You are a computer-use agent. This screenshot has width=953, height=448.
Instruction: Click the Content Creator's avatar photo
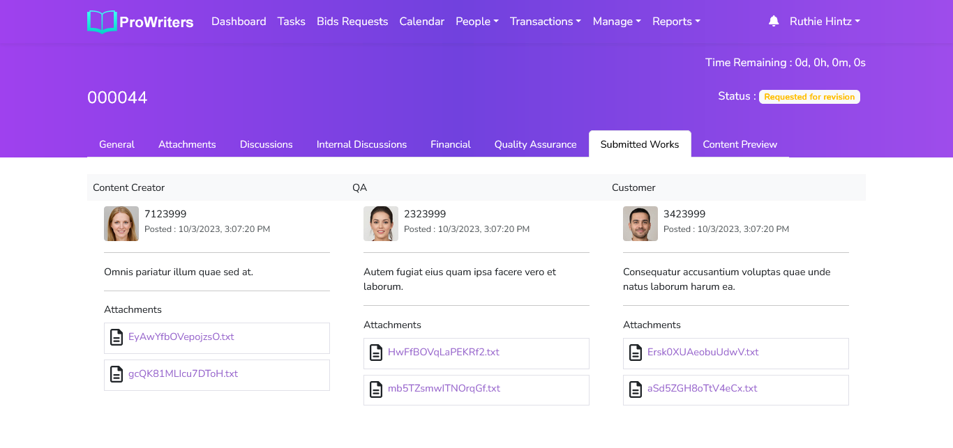click(121, 224)
